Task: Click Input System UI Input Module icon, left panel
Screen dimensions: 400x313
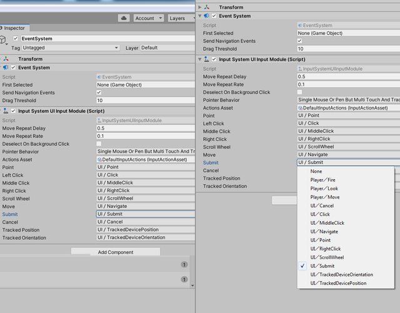Action: (6, 111)
